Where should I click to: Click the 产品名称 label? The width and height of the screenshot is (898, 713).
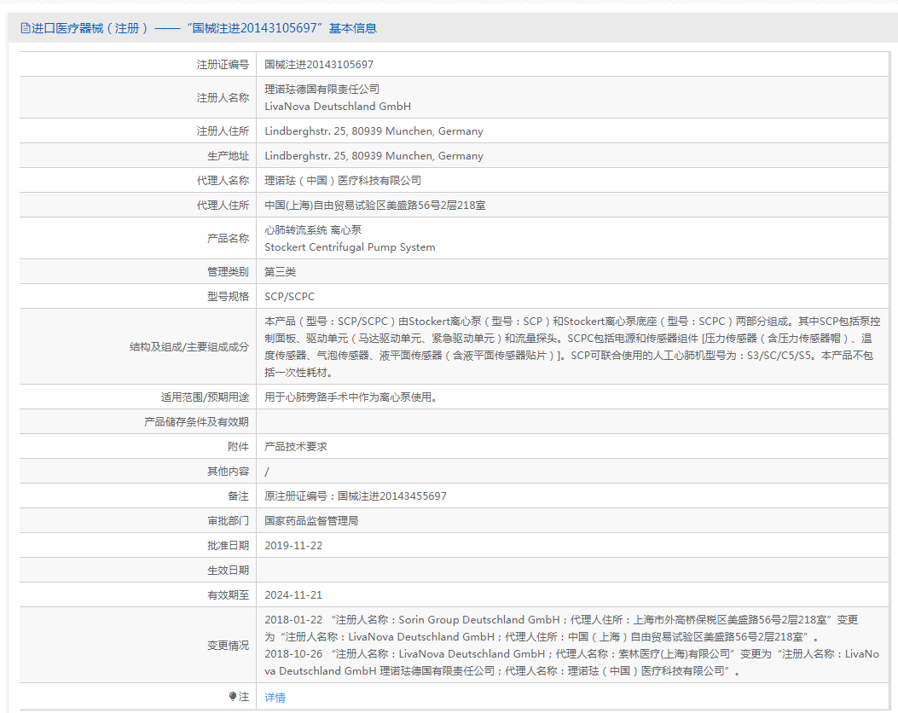click(x=228, y=238)
